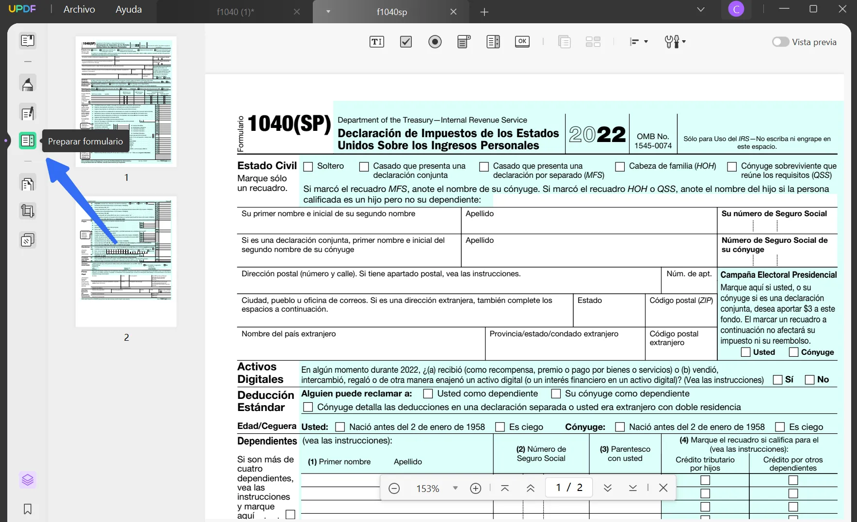Select page 2 thumbnail
Screen dimensions: 857x522
126,261
